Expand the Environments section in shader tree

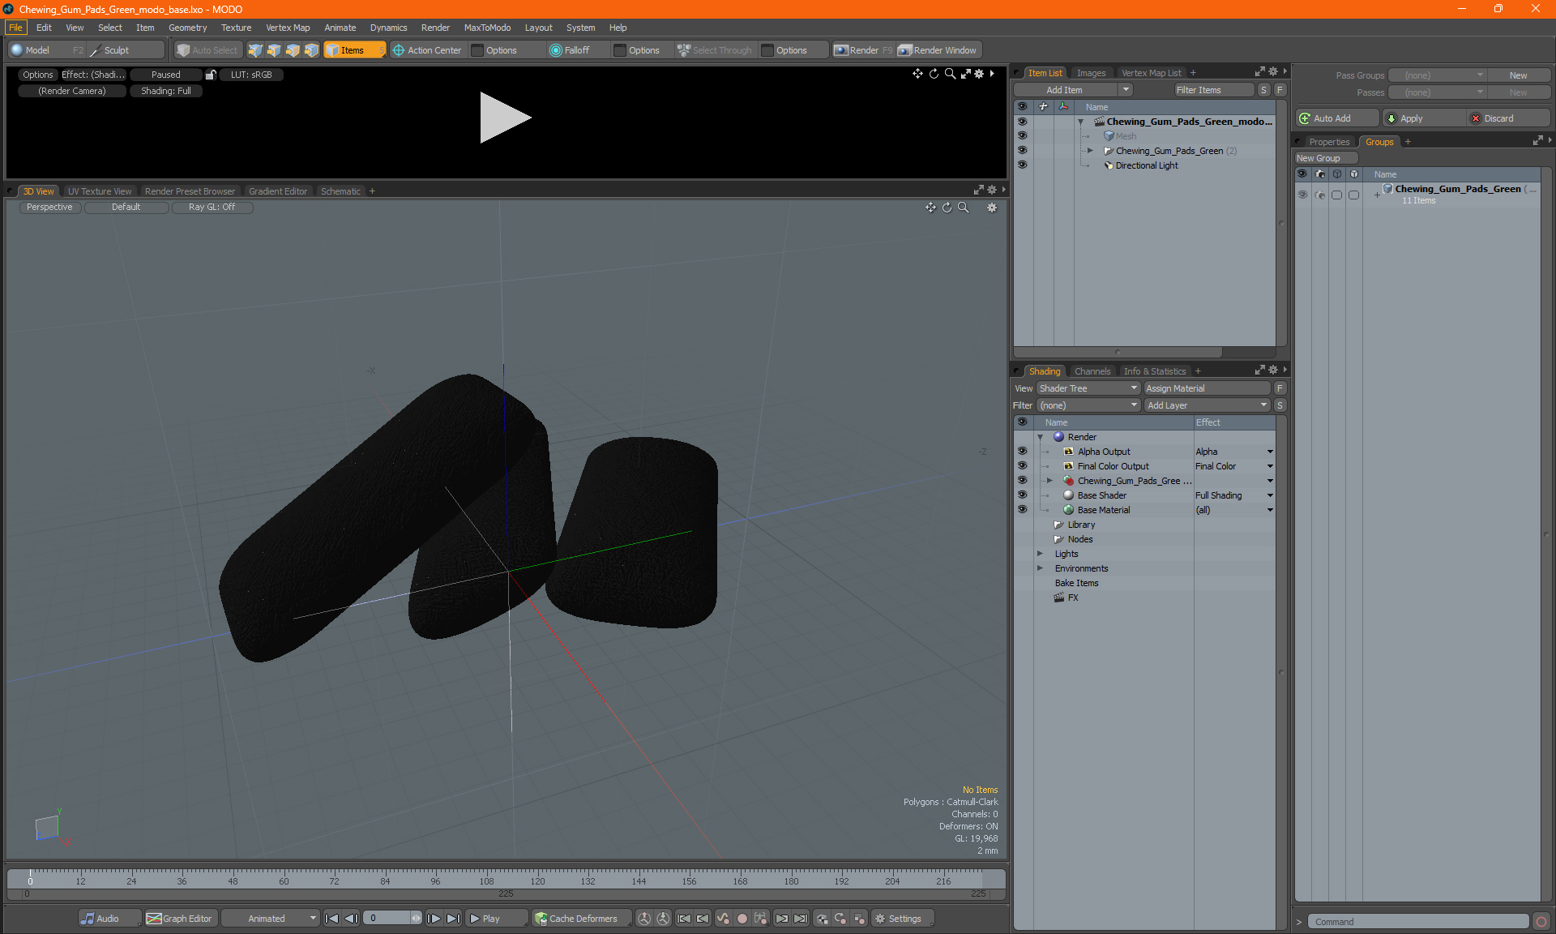[1041, 568]
